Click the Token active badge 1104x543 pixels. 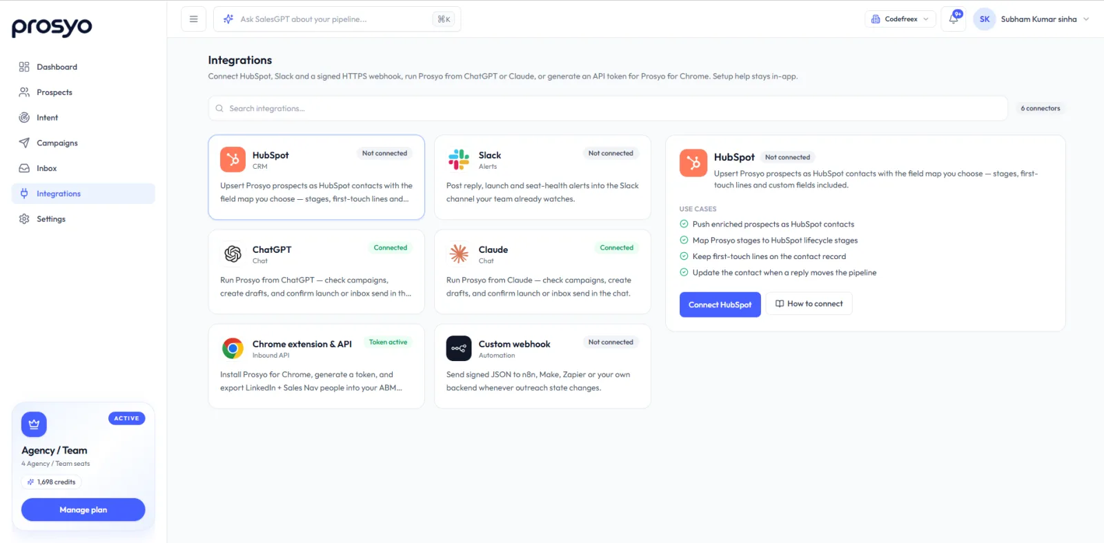388,342
